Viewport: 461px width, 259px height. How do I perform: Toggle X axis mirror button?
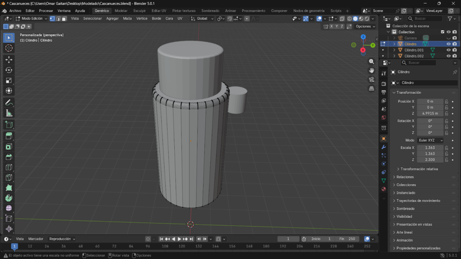(332, 27)
